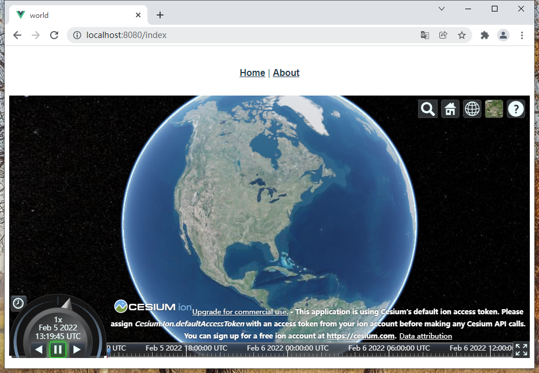This screenshot has width=539, height=373.
Task: Expand the tab search chevron
Action: [x=442, y=9]
